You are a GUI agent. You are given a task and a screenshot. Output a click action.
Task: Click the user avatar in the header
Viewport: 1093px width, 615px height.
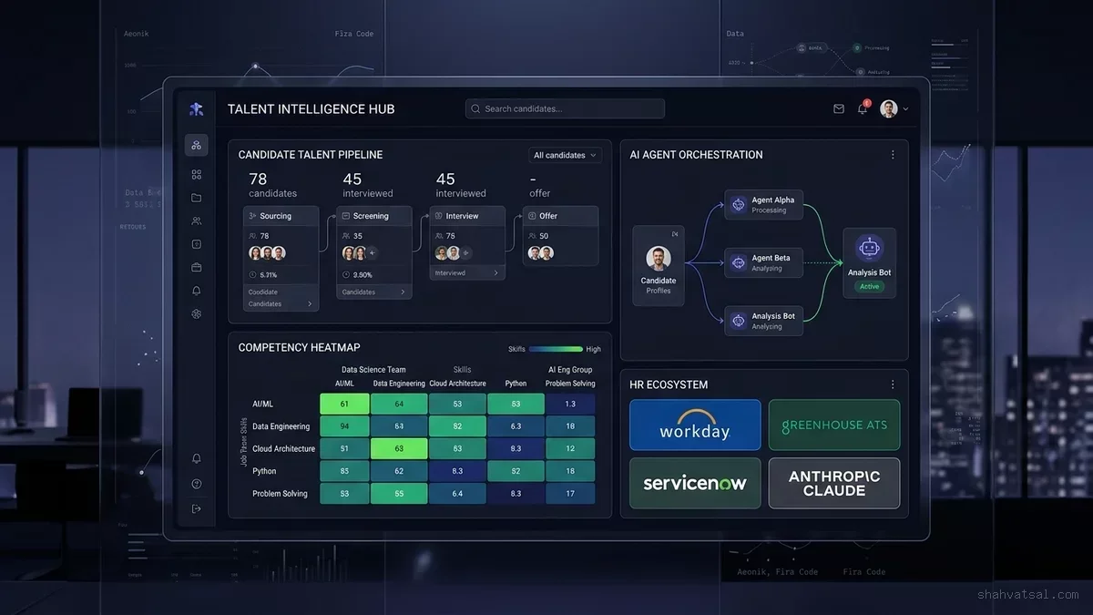tap(889, 109)
